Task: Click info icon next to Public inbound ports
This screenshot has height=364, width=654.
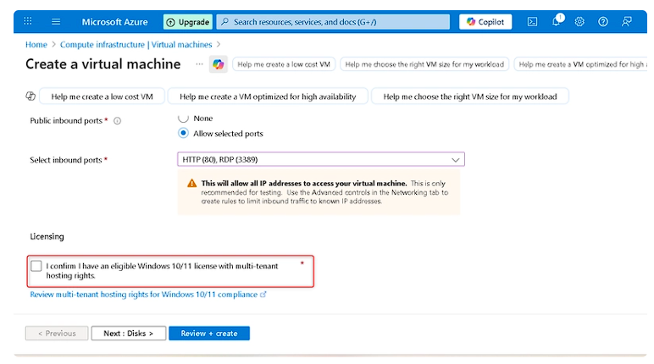Action: [x=117, y=121]
